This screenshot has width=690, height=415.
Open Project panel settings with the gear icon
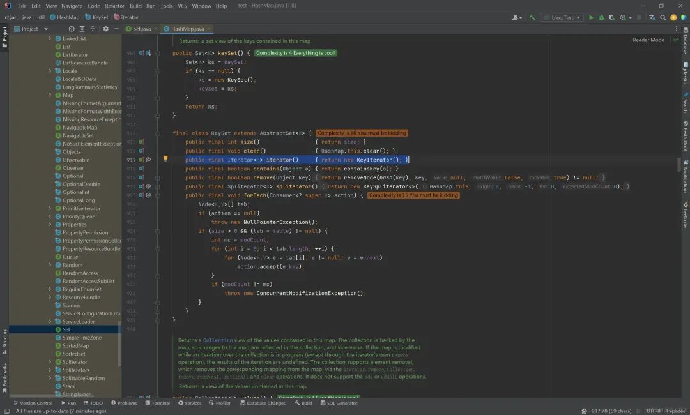click(105, 29)
